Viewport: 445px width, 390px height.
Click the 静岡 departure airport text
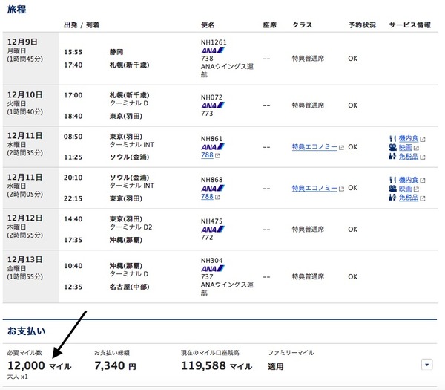[x=116, y=52]
